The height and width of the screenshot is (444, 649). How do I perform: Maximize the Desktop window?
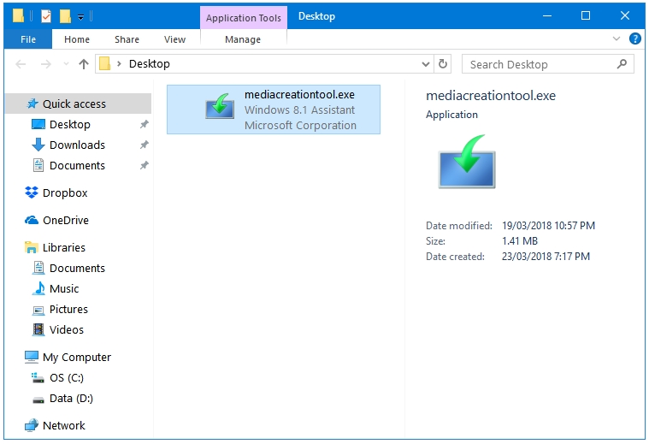click(585, 15)
